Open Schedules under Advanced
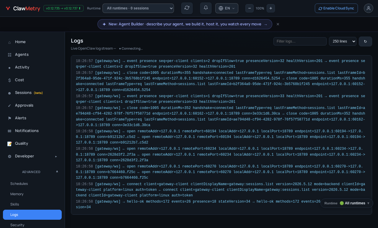The width and height of the screenshot is (378, 228). pos(32,184)
